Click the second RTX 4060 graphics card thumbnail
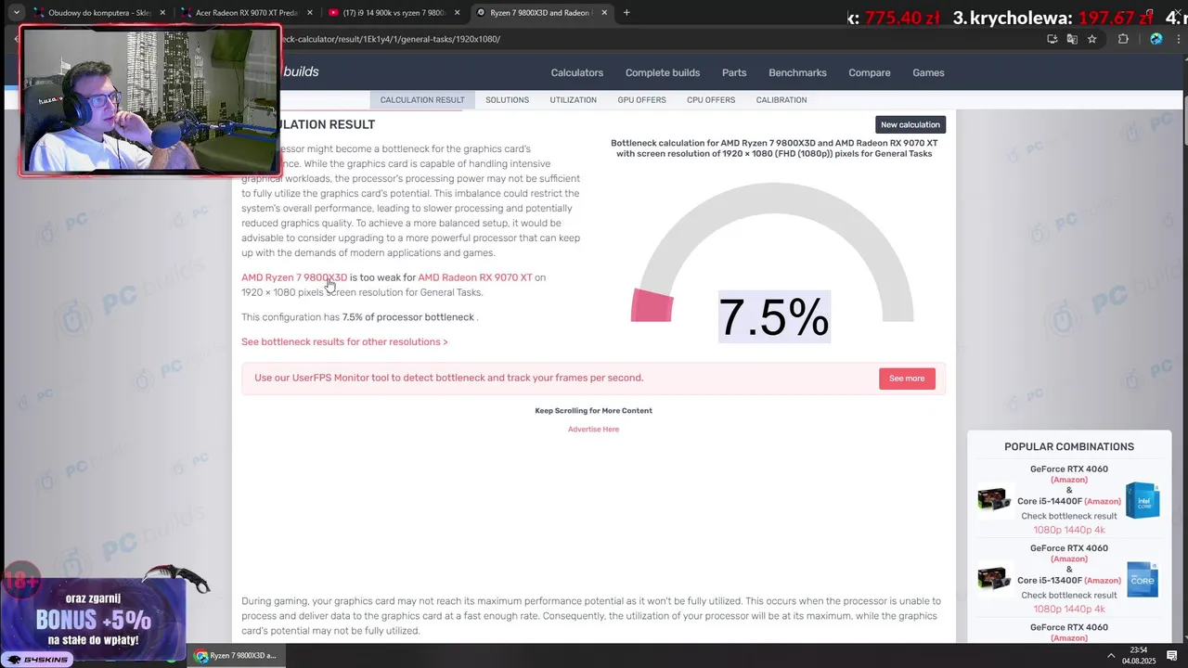 pyautogui.click(x=994, y=578)
